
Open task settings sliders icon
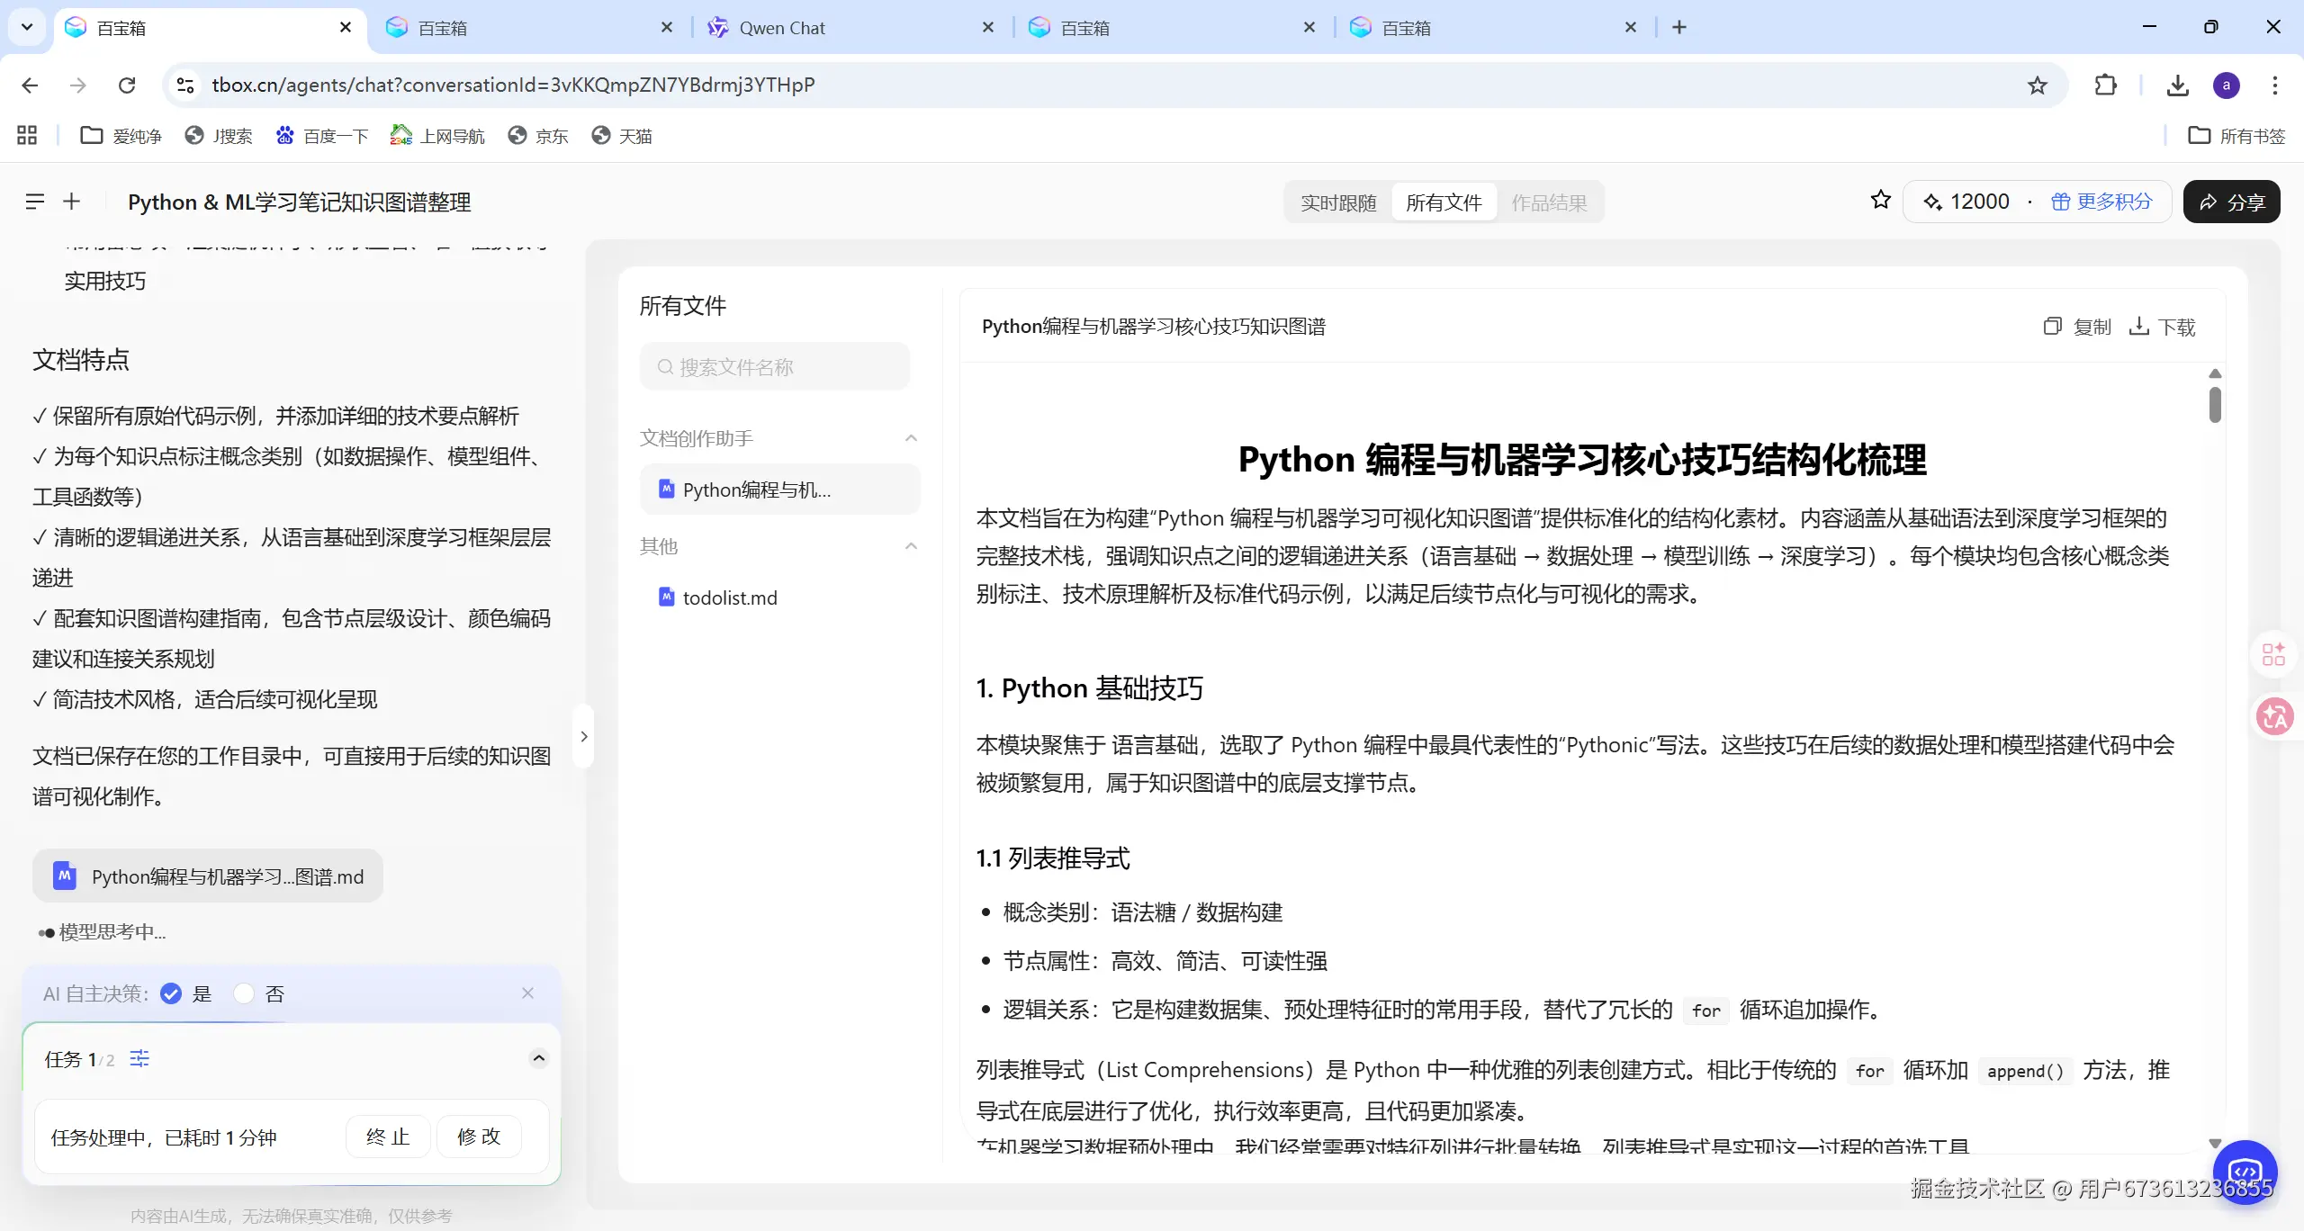coord(139,1058)
